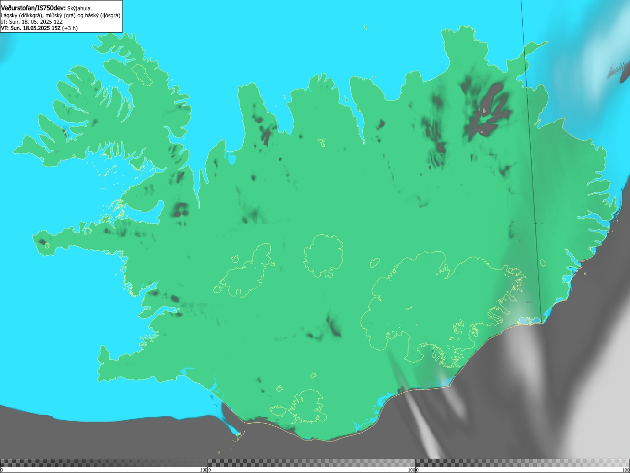The image size is (630, 473).
Task: Click the dark grey low-cloud color scale bar
Action: 104,463
